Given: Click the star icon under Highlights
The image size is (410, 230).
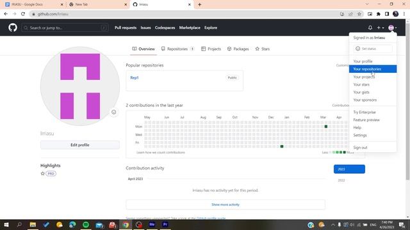Looking at the screenshot, I should pos(43,173).
